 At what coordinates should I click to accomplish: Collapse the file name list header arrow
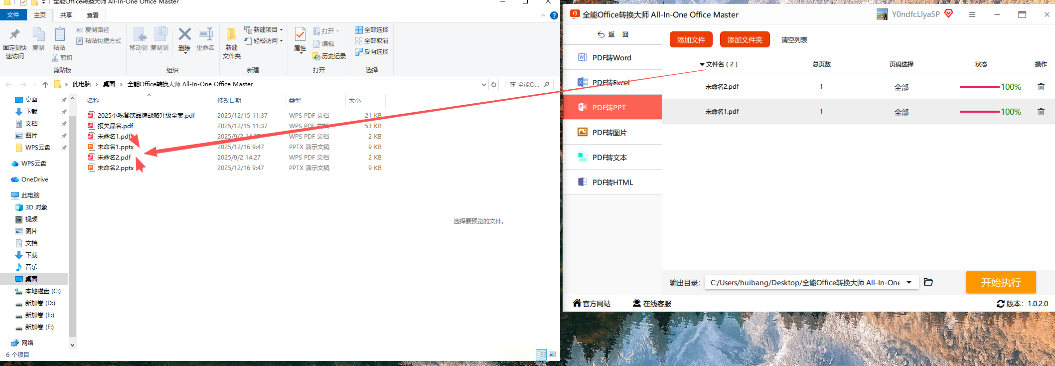point(702,64)
